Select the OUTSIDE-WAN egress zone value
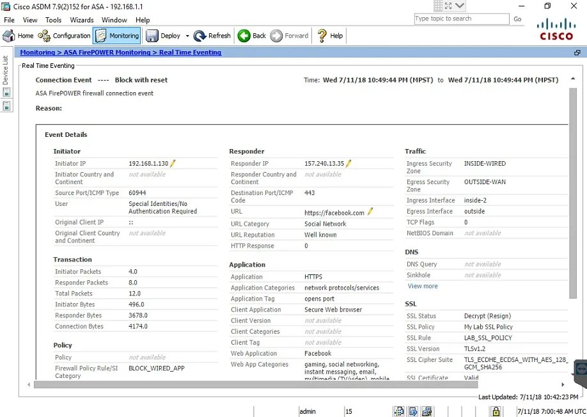Screen dimensions: 587x417 tap(485, 182)
